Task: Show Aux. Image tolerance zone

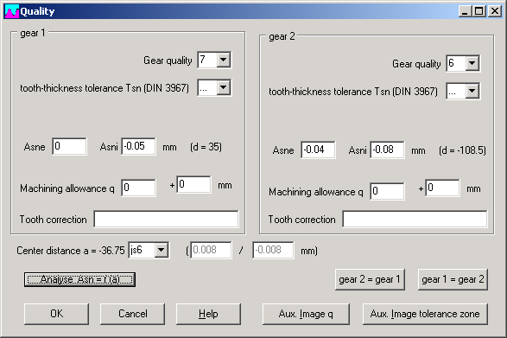Action: tap(425, 314)
